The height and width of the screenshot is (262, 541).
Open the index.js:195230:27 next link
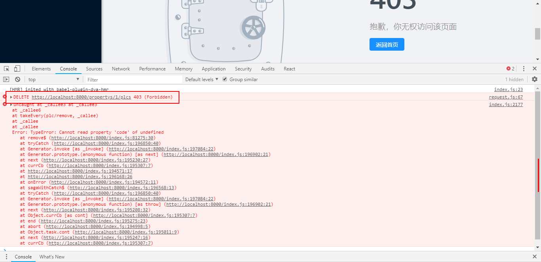(x=96, y=160)
